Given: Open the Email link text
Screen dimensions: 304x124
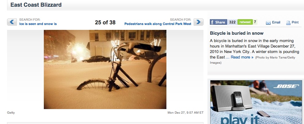Looking at the screenshot, I should 276,22.
